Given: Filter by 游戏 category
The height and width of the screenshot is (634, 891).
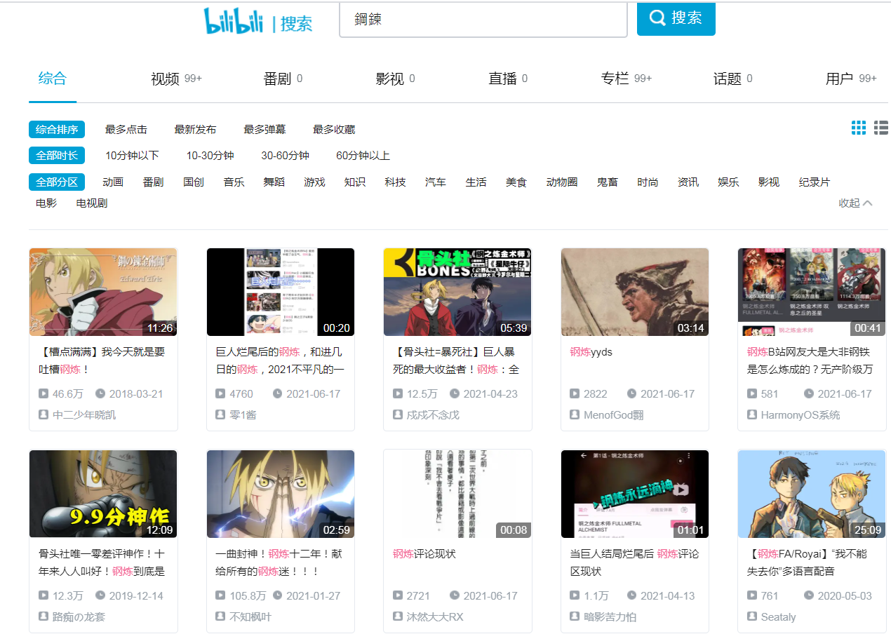Looking at the screenshot, I should pyautogui.click(x=314, y=182).
